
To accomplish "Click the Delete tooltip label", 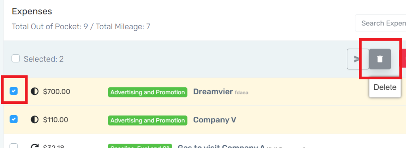I will coord(385,87).
